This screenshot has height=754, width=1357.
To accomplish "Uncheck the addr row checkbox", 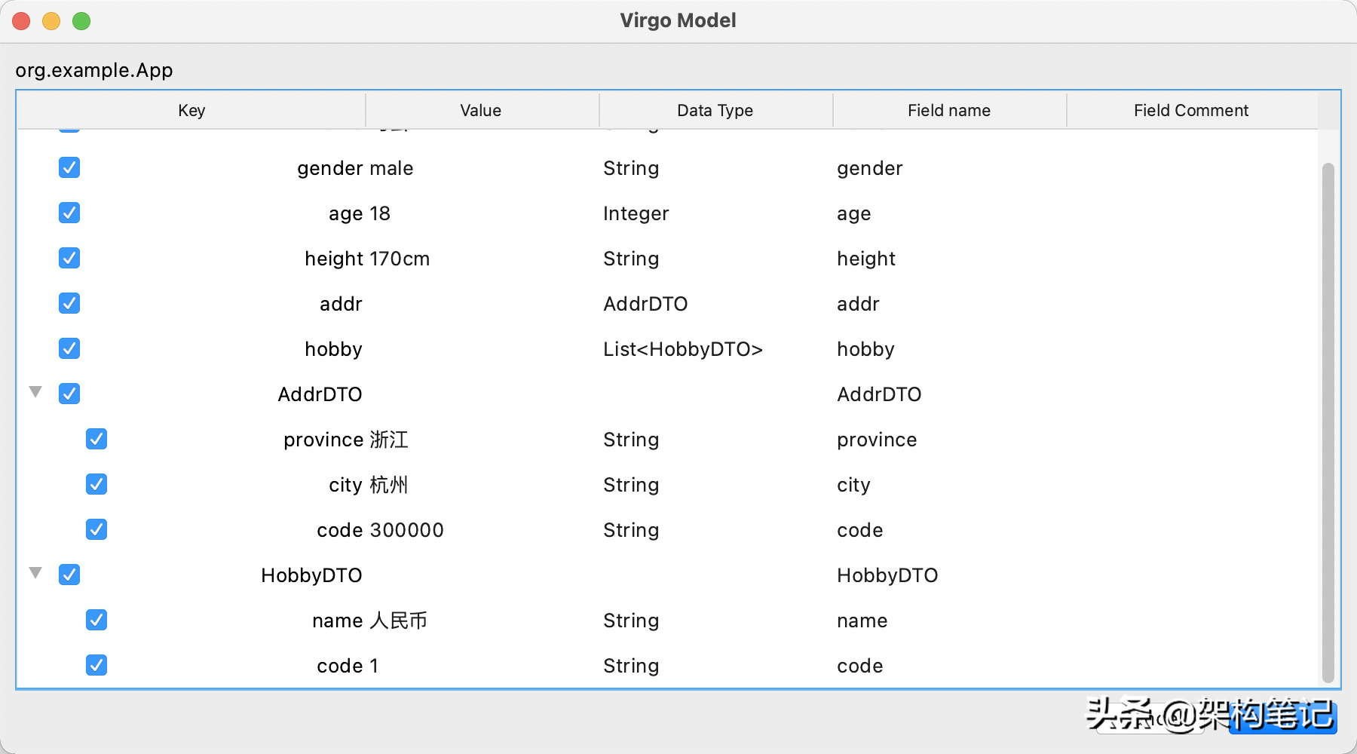I will 69,303.
